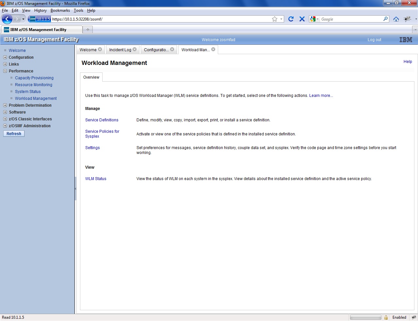
Task: Click the Enabled status bar label
Action: [x=399, y=317]
